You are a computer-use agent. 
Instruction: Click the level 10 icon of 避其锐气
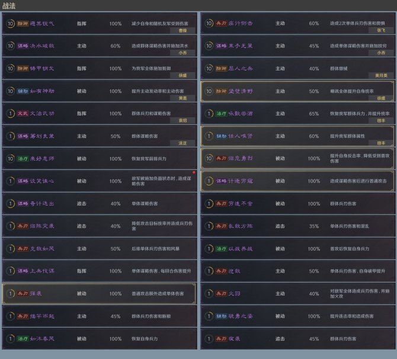point(9,24)
